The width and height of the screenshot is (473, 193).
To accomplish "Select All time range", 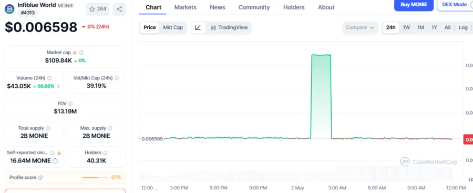I will [x=447, y=27].
